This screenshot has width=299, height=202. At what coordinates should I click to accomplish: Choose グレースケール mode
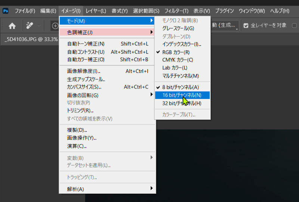click(178, 28)
